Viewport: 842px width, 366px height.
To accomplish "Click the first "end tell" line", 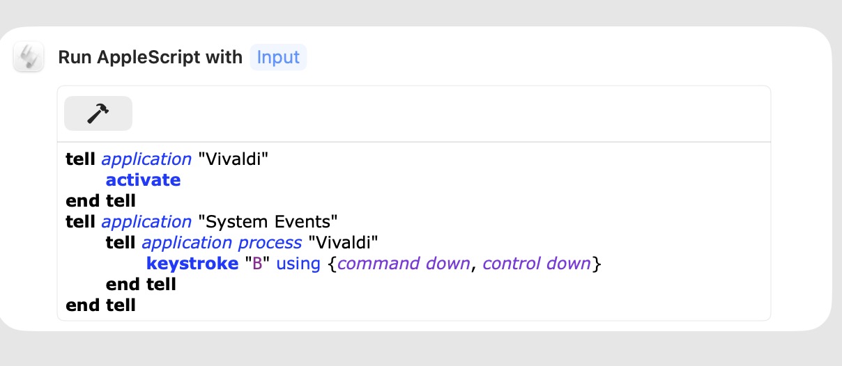I will tap(100, 201).
